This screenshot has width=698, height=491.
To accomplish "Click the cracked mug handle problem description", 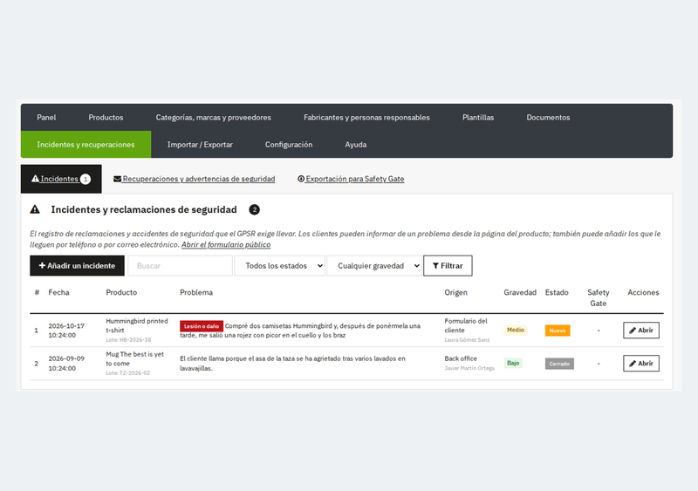I will pos(292,364).
